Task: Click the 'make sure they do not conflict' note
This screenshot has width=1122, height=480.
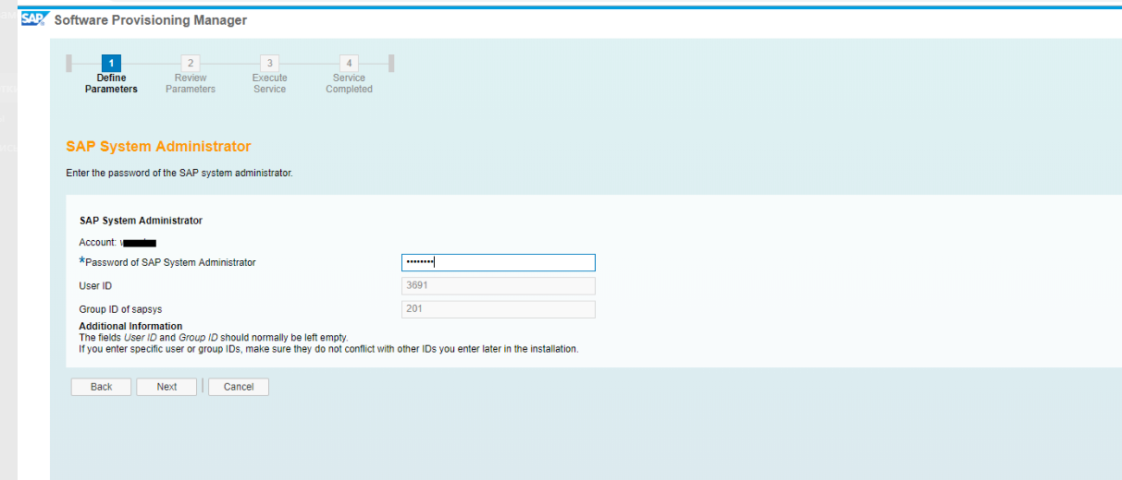Action: (328, 349)
